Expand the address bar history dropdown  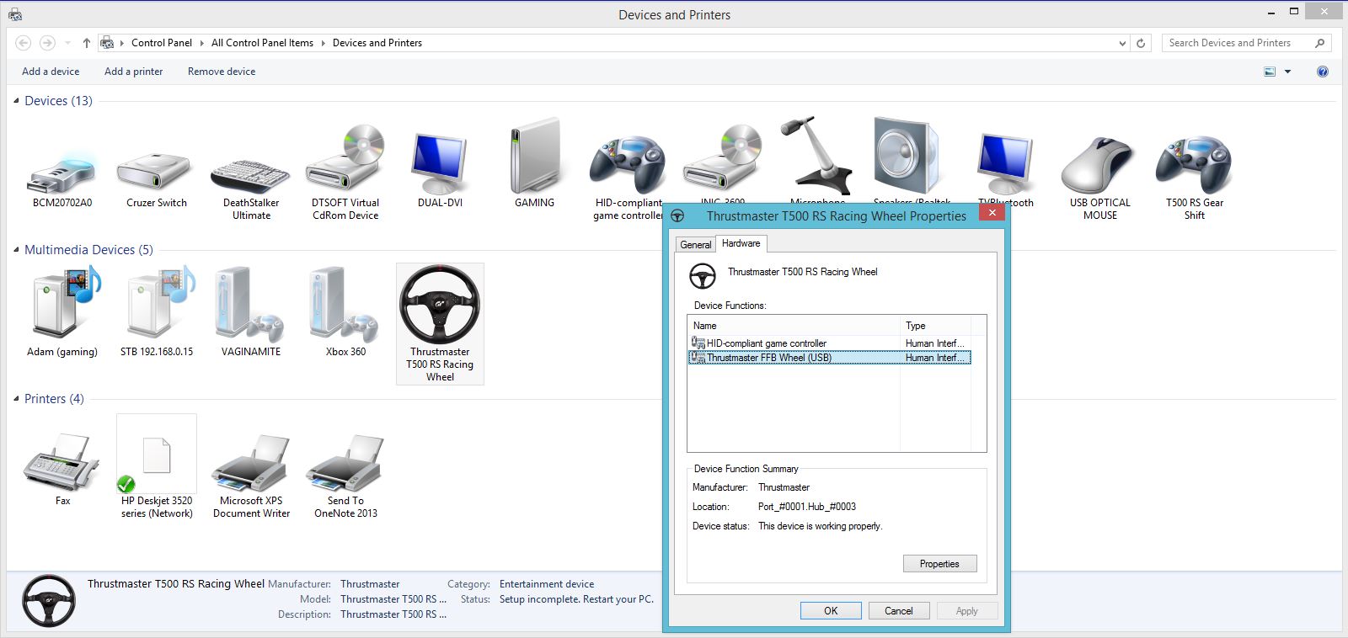(1122, 43)
